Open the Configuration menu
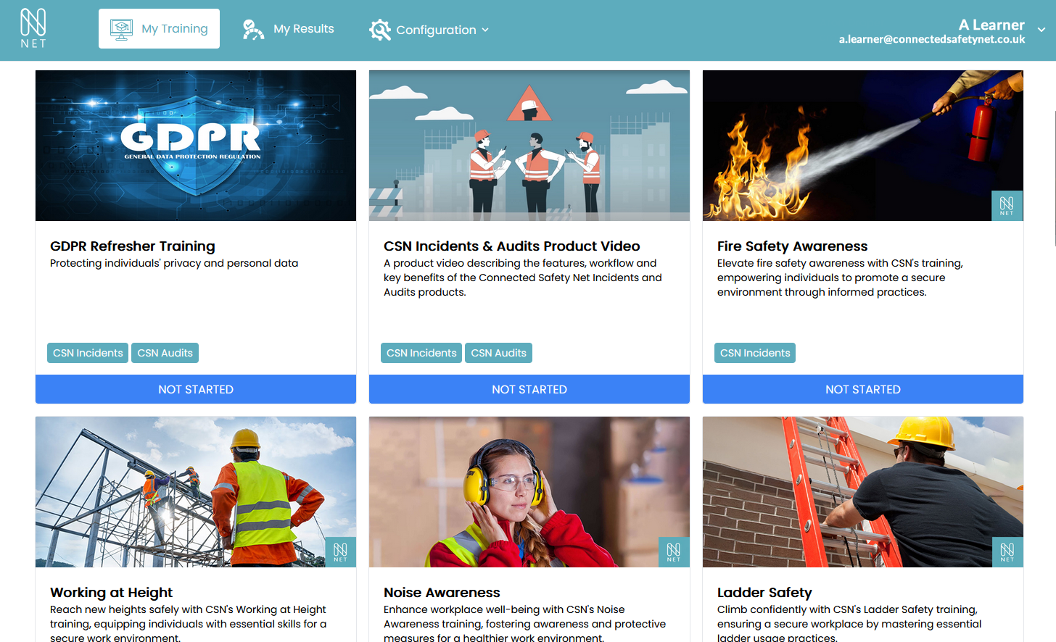The width and height of the screenshot is (1056, 642). 429,30
